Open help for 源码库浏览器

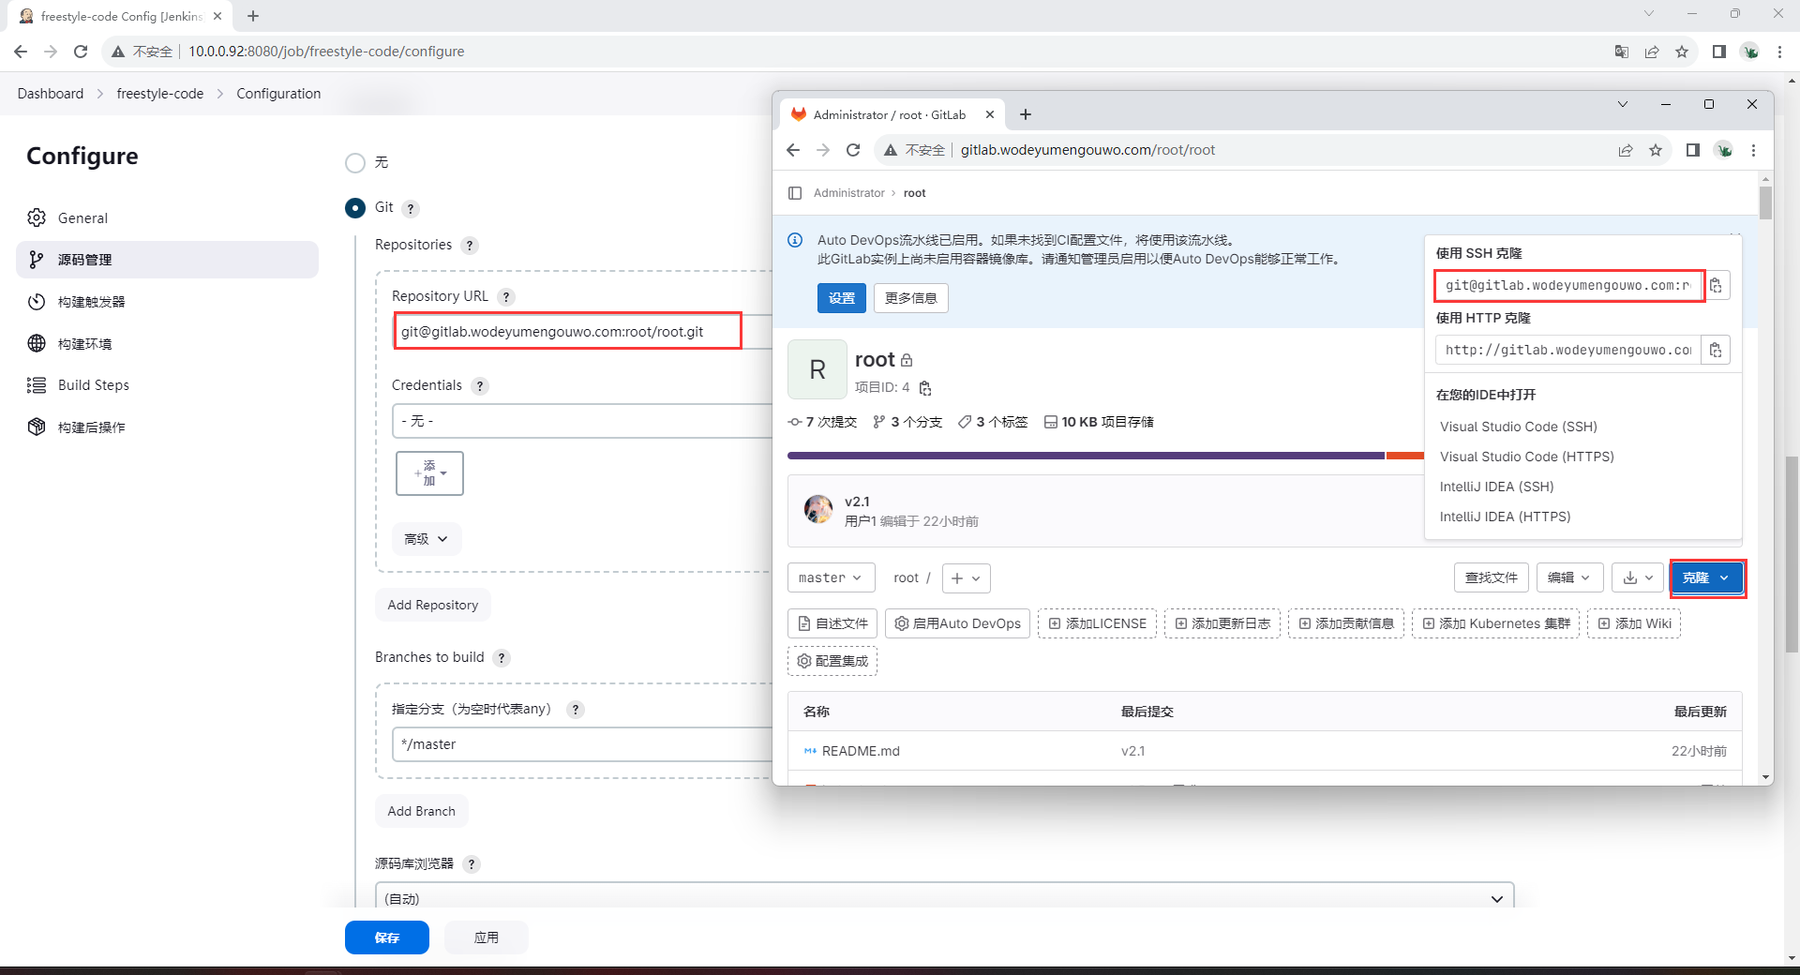[472, 864]
